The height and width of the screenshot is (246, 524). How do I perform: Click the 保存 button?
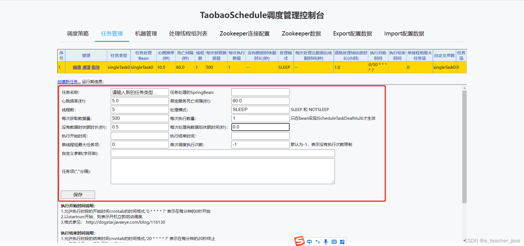(x=78, y=195)
